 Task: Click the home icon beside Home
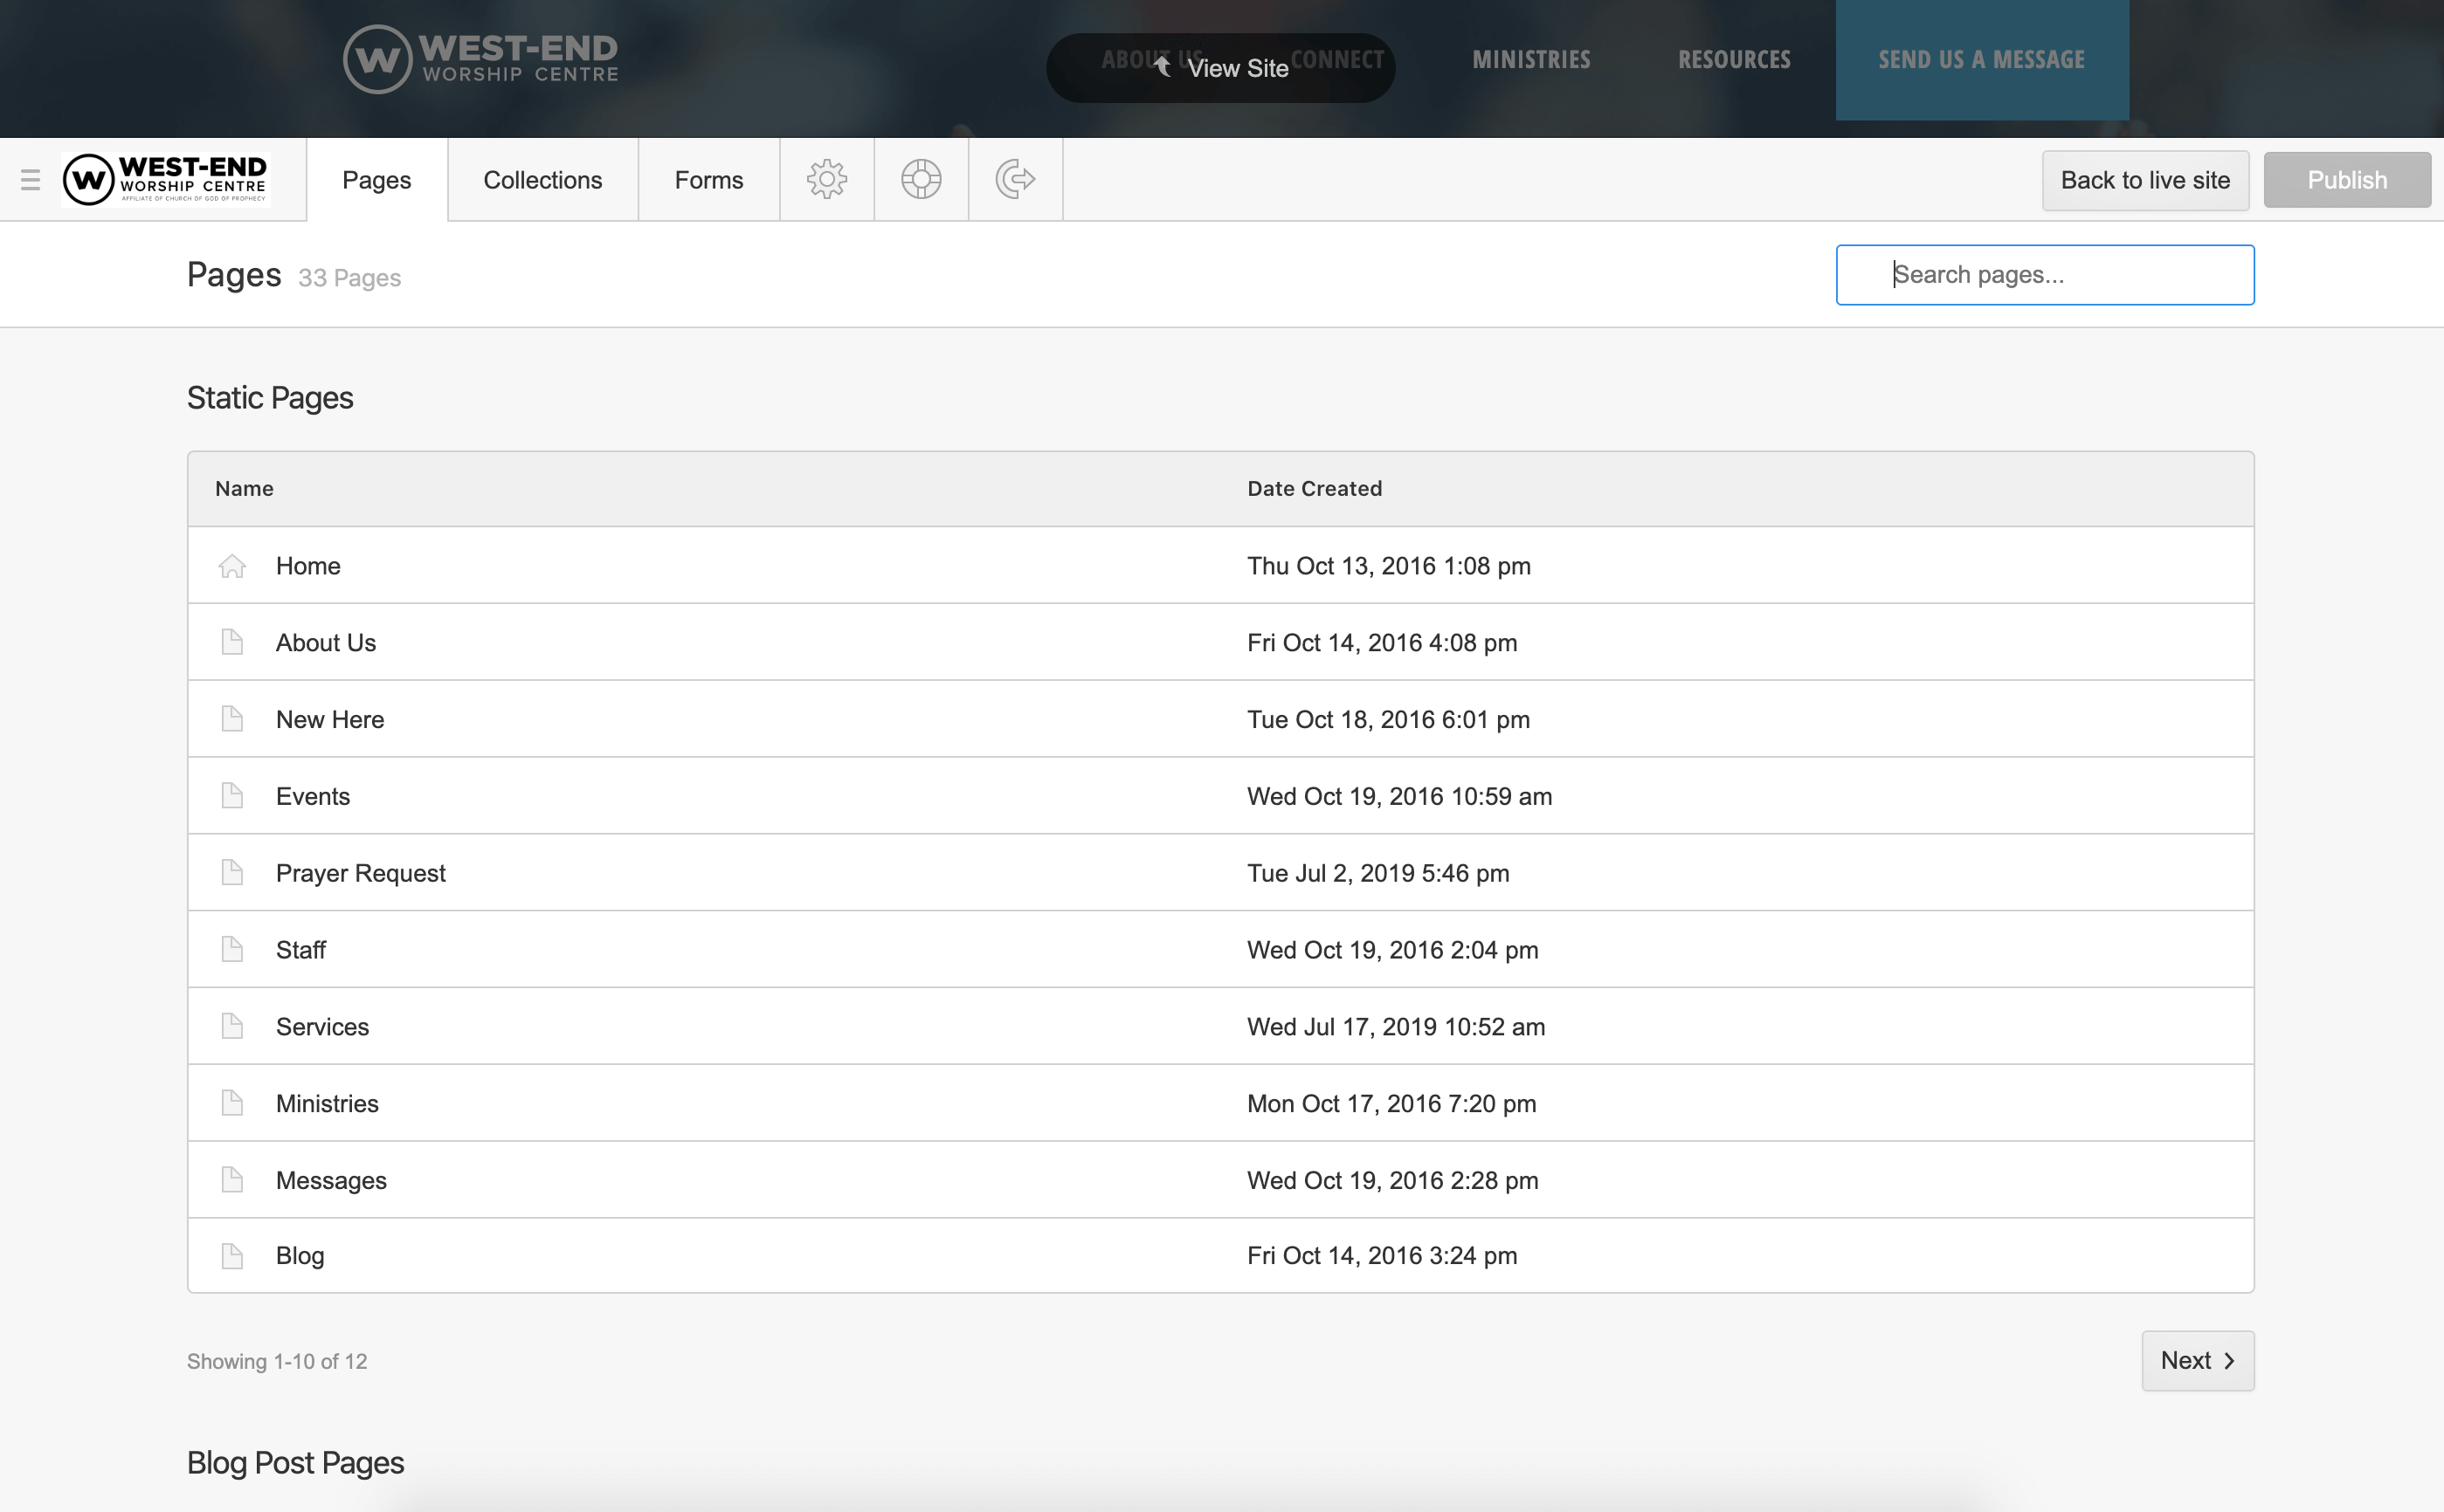coord(232,566)
